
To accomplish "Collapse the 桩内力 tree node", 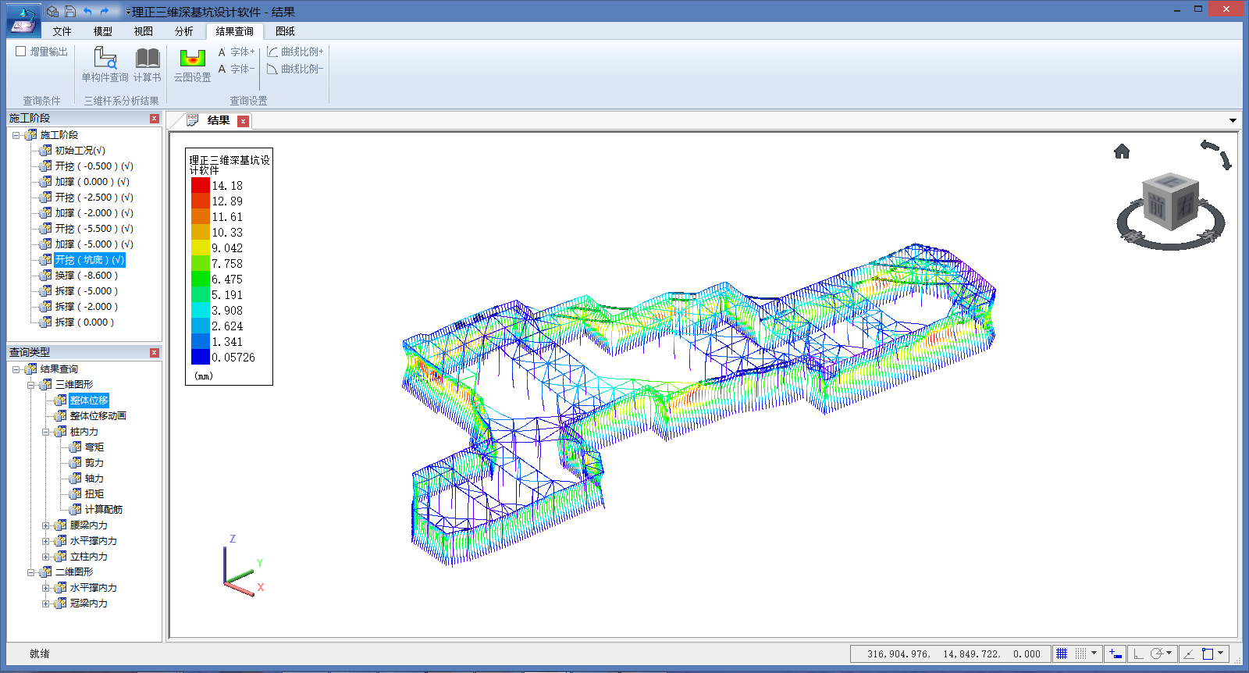I will coord(46,432).
